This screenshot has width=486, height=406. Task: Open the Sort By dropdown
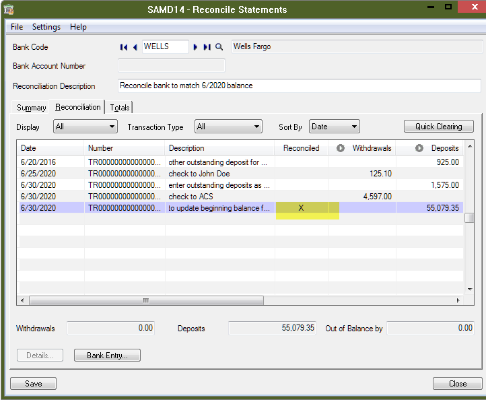(334, 127)
